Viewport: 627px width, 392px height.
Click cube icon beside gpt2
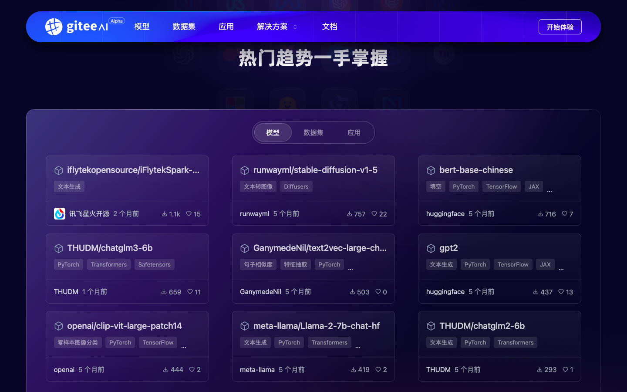(431, 248)
